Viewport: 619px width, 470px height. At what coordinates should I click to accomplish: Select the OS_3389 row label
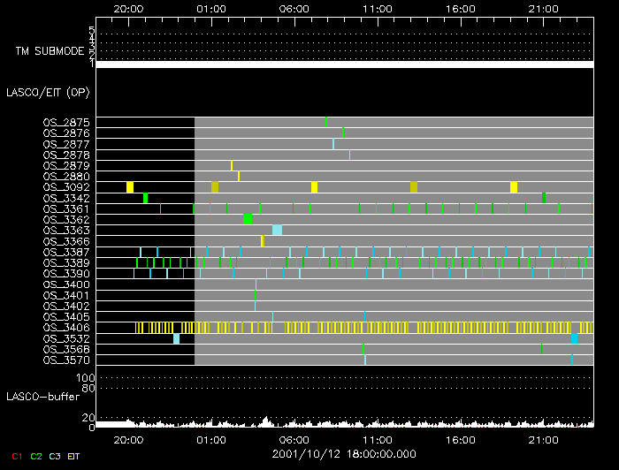(65, 263)
